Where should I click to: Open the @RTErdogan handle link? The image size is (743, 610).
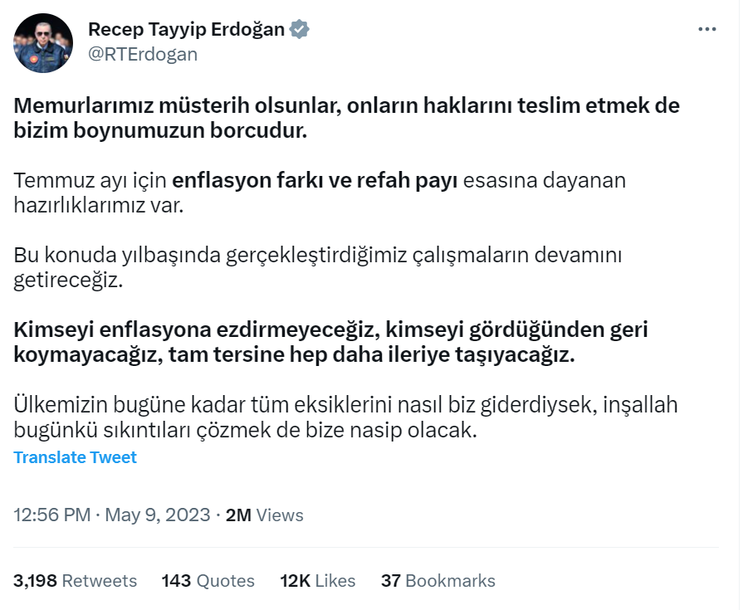click(142, 55)
